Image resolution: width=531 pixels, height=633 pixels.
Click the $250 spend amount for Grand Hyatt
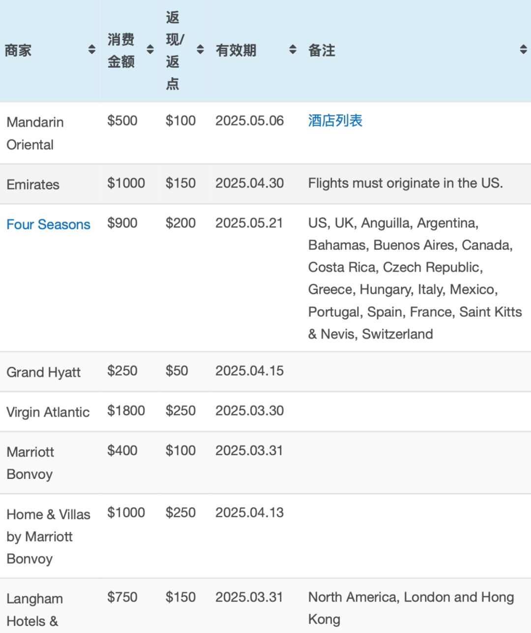tap(122, 371)
